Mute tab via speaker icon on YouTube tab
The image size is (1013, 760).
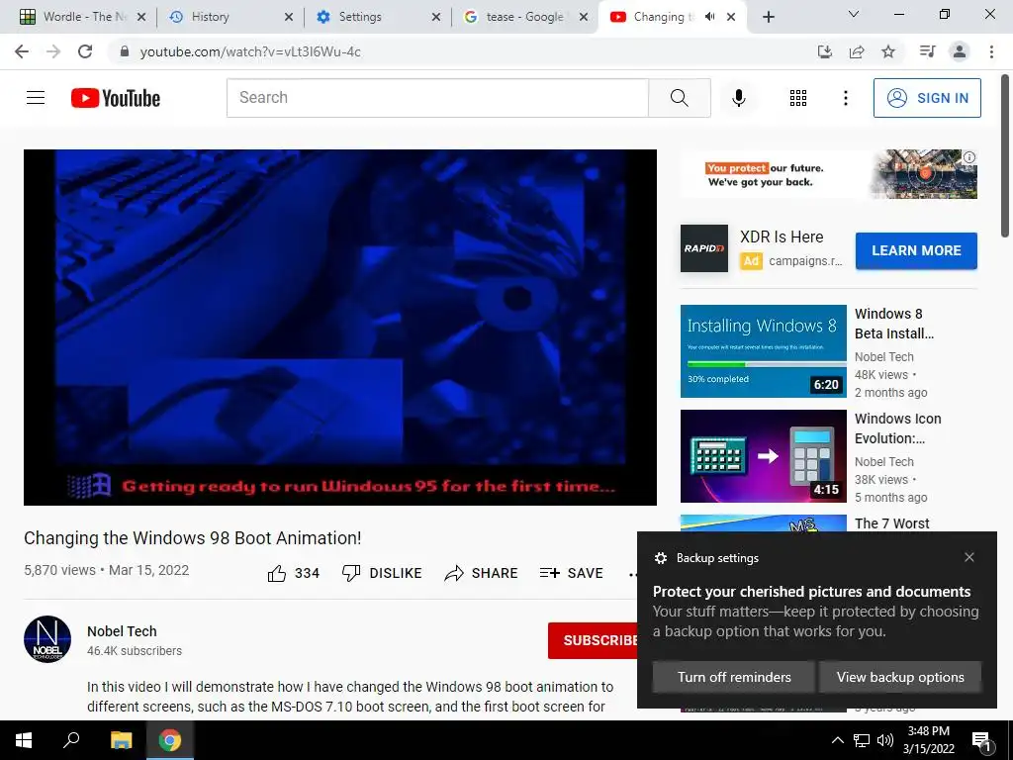pyautogui.click(x=710, y=17)
